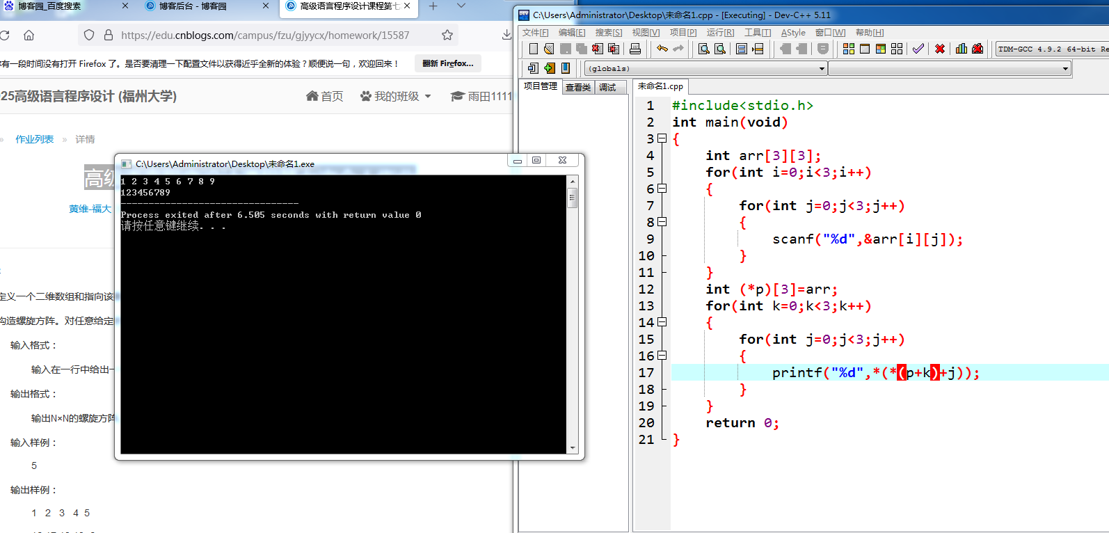Open the empty function dropdown beside (globals)
The height and width of the screenshot is (533, 1109).
(950, 68)
